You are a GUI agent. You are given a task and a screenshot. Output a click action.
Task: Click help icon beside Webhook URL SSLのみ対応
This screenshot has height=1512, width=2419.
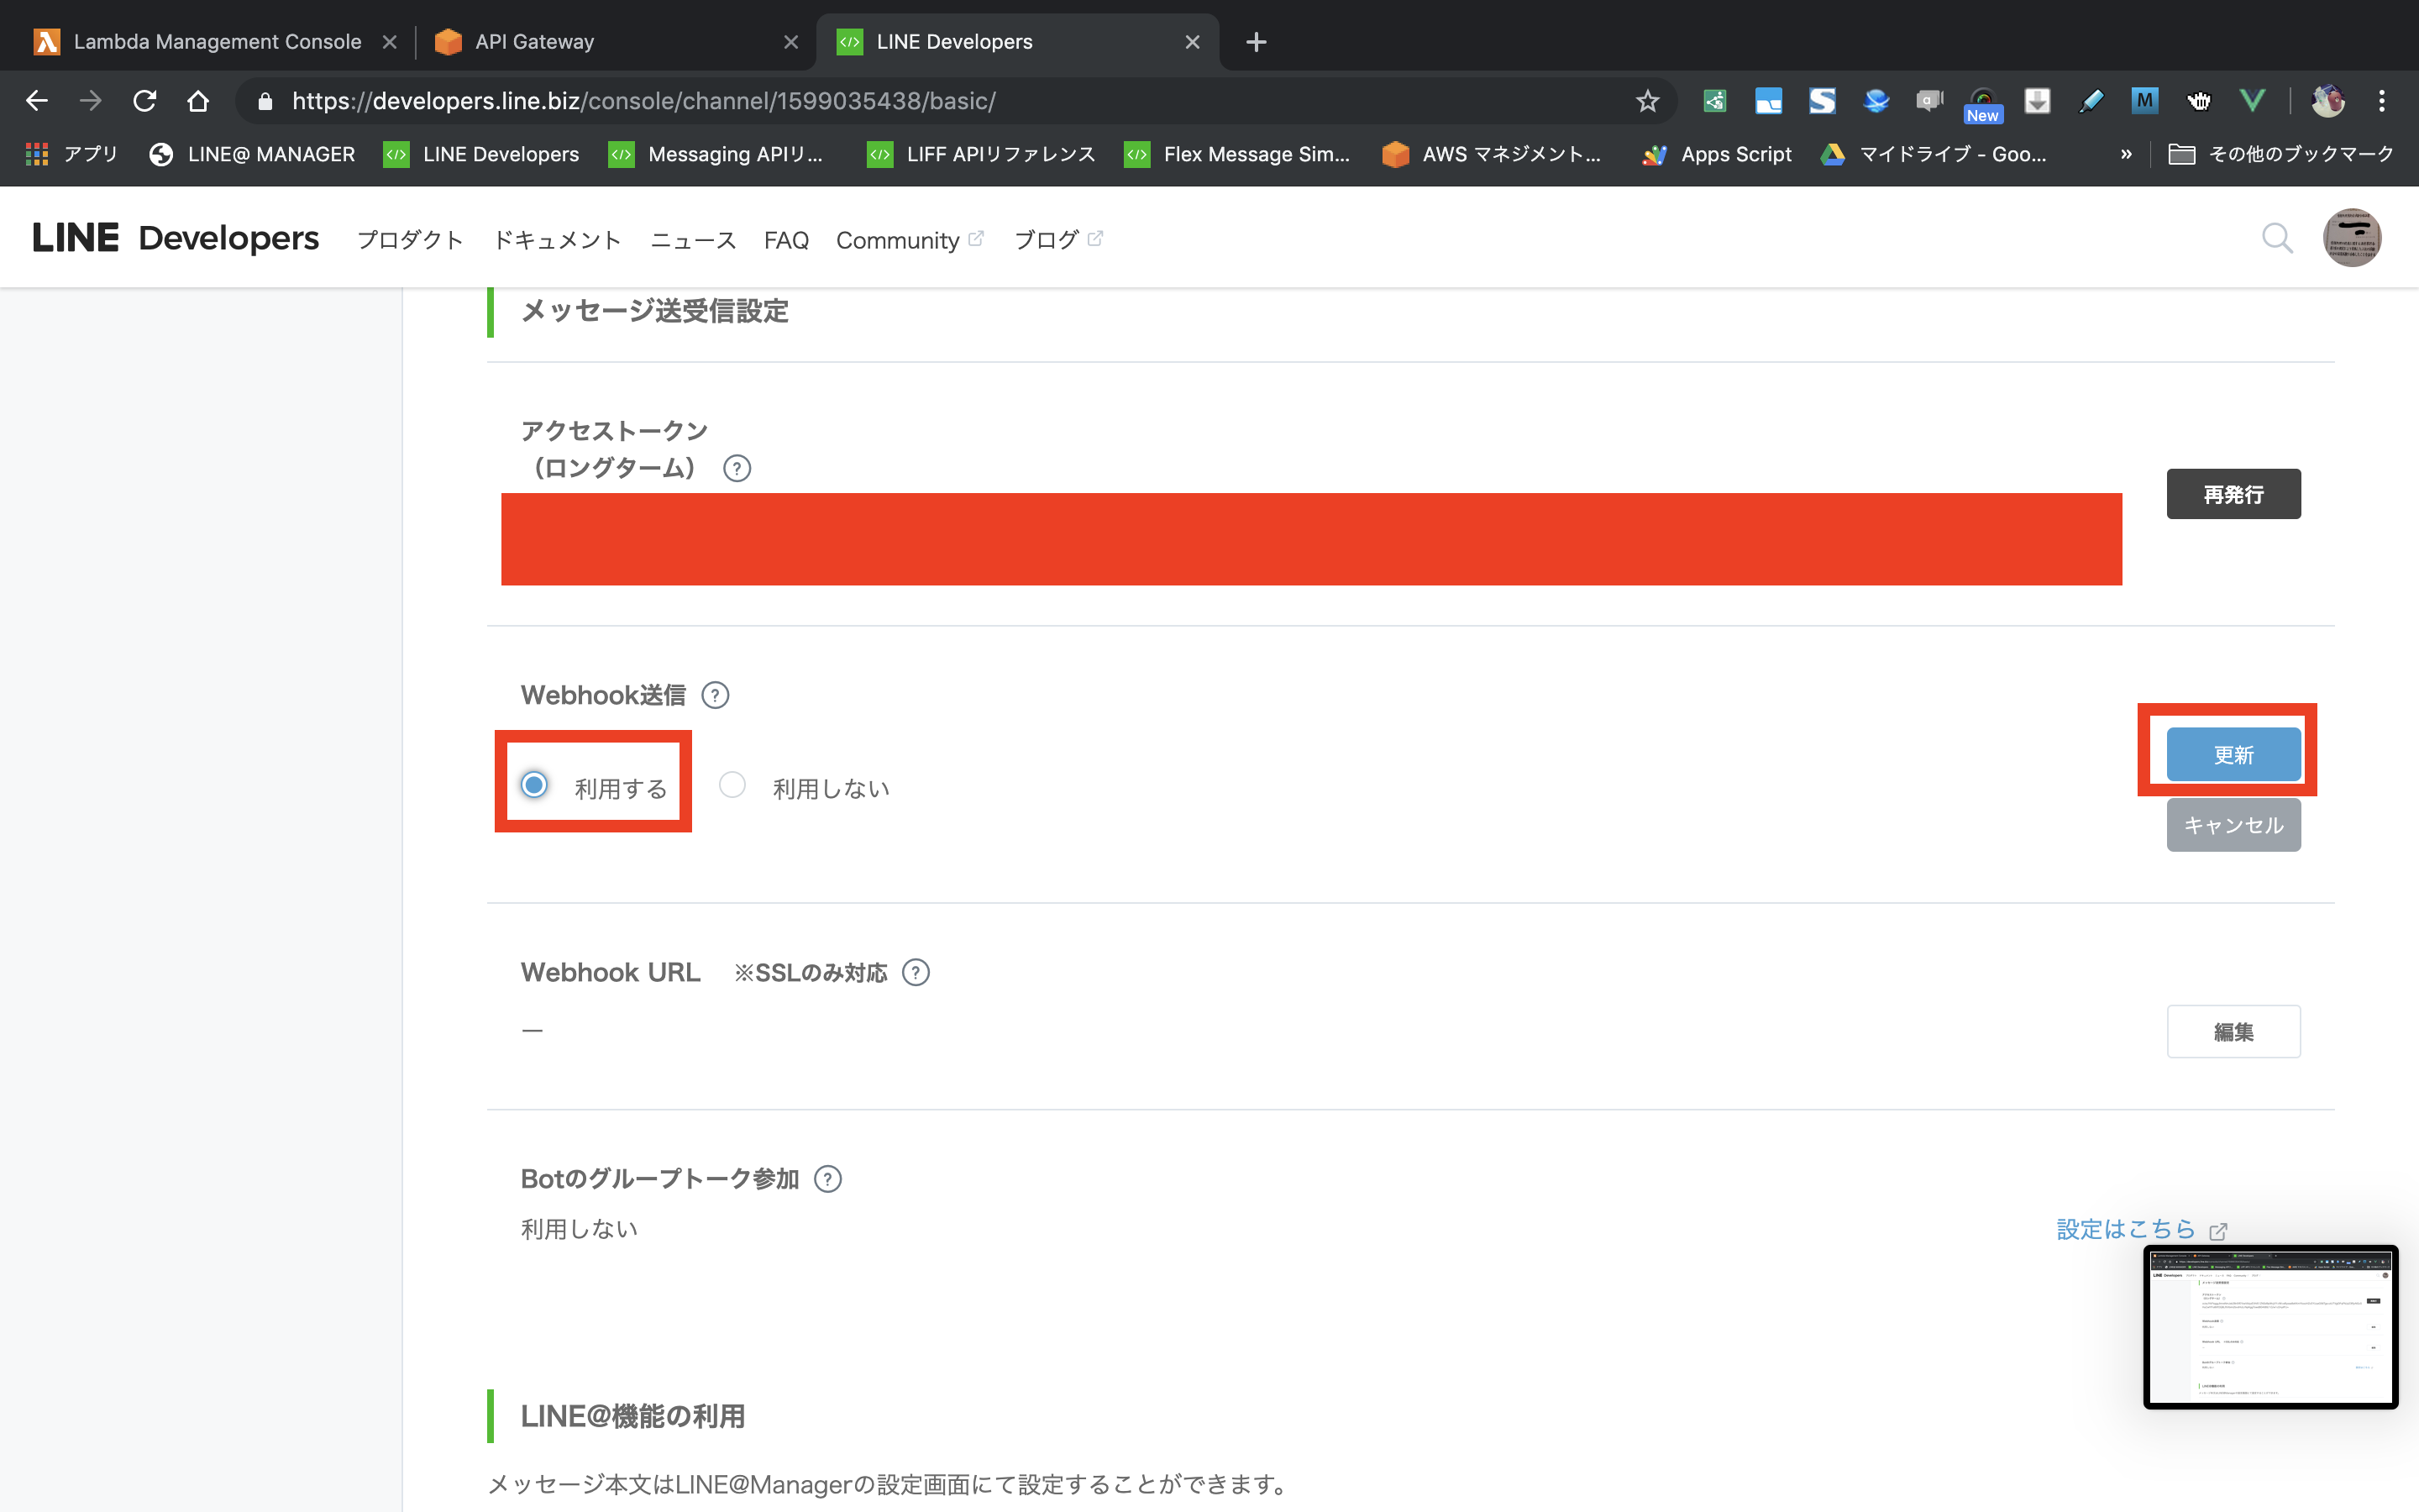(915, 972)
